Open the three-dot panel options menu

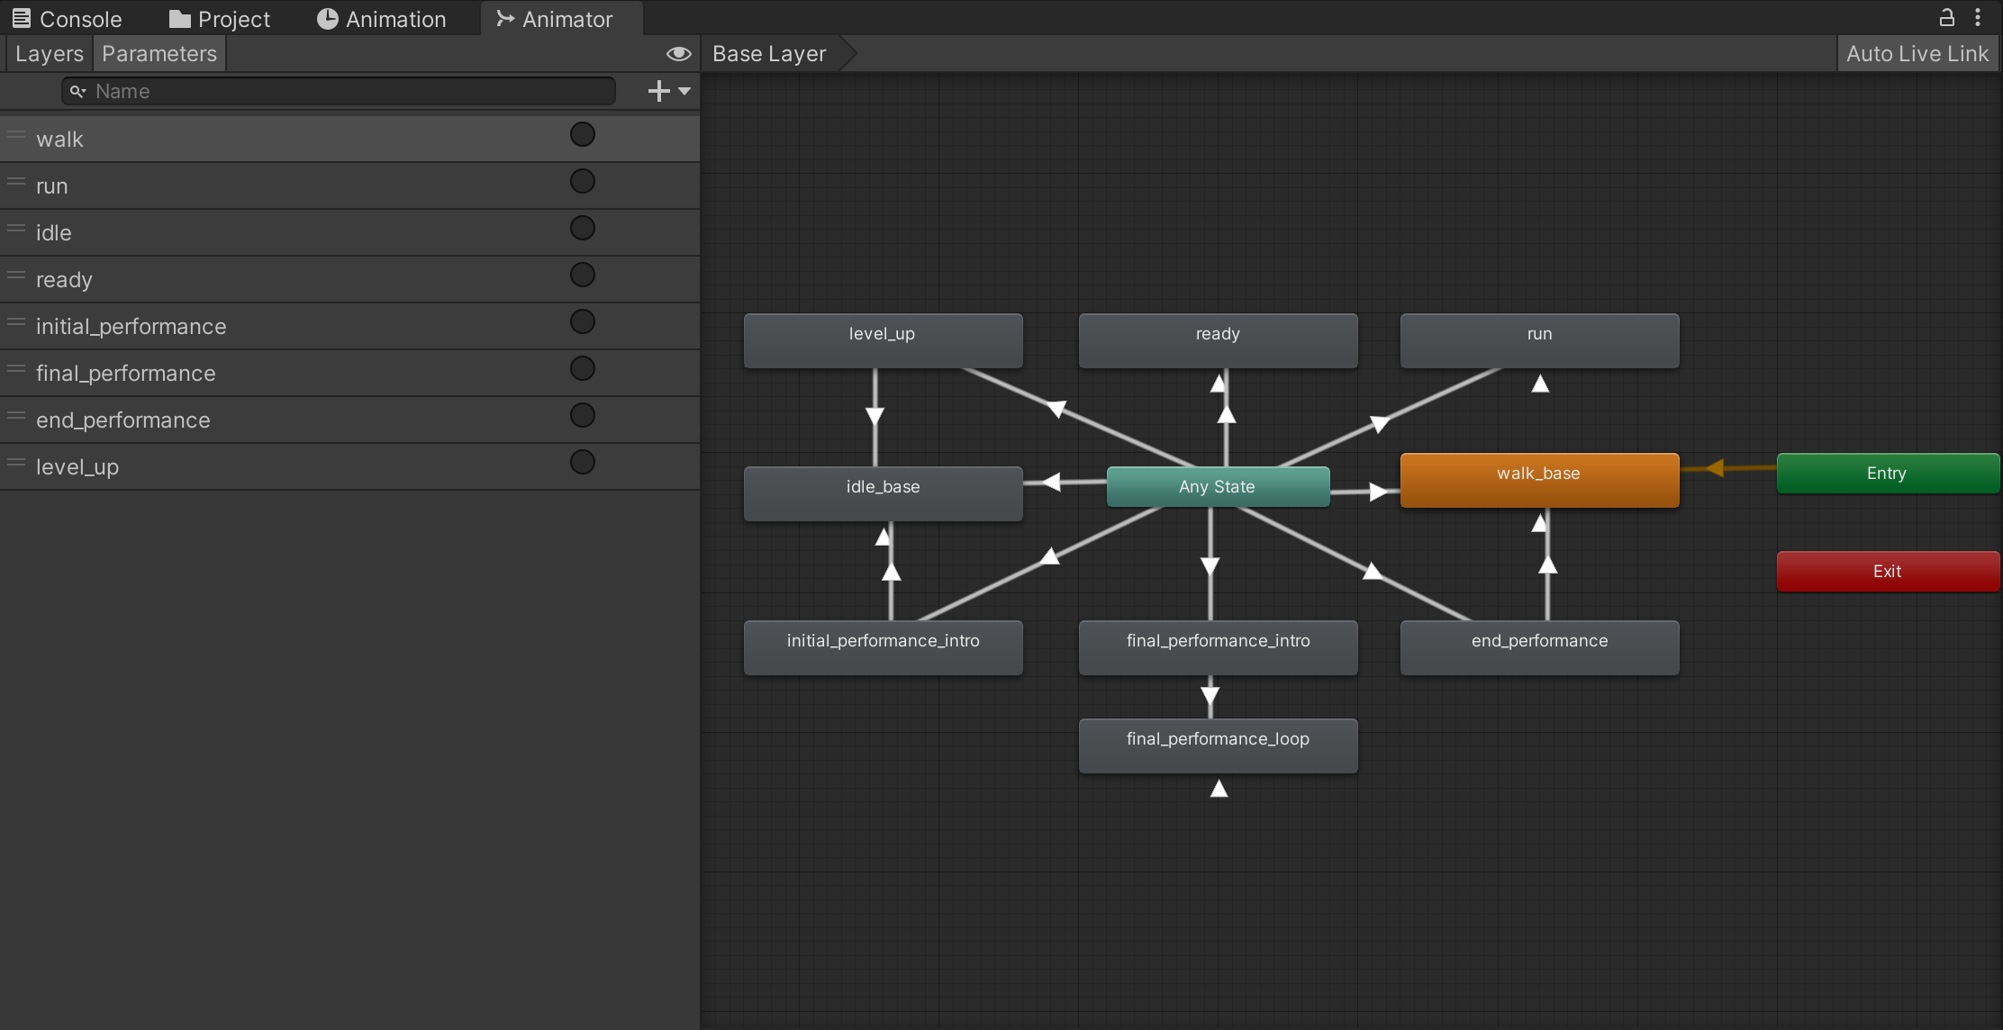(x=1978, y=17)
